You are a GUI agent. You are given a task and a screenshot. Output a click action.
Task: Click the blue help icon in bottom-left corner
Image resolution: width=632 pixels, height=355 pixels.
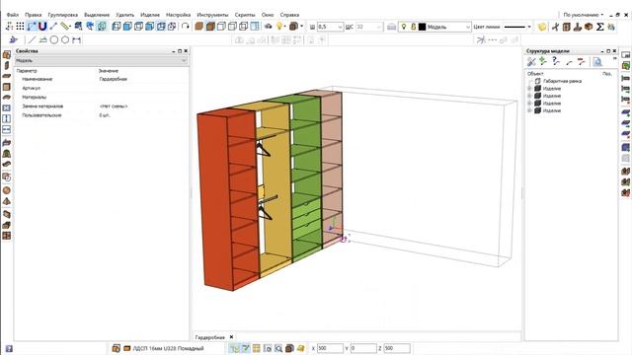coord(9,348)
